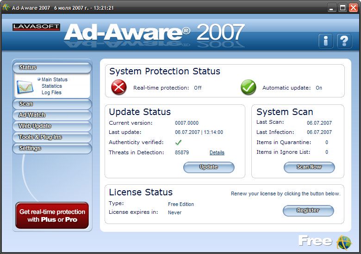This screenshot has width=361, height=254.
Task: Click the statistics chart icon in sidebar
Action: pyautogui.click(x=25, y=86)
